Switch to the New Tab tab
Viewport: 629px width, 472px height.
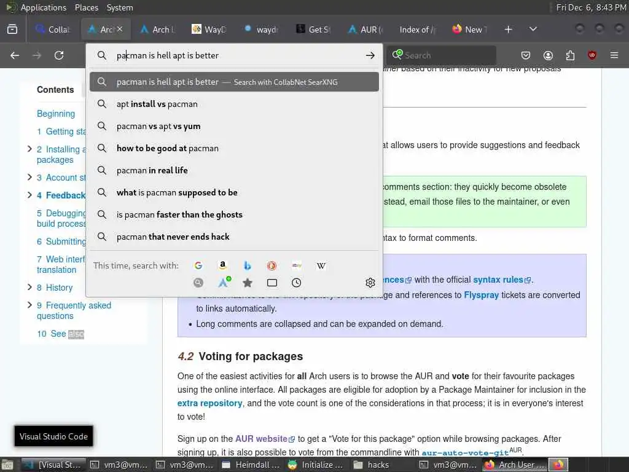(470, 29)
